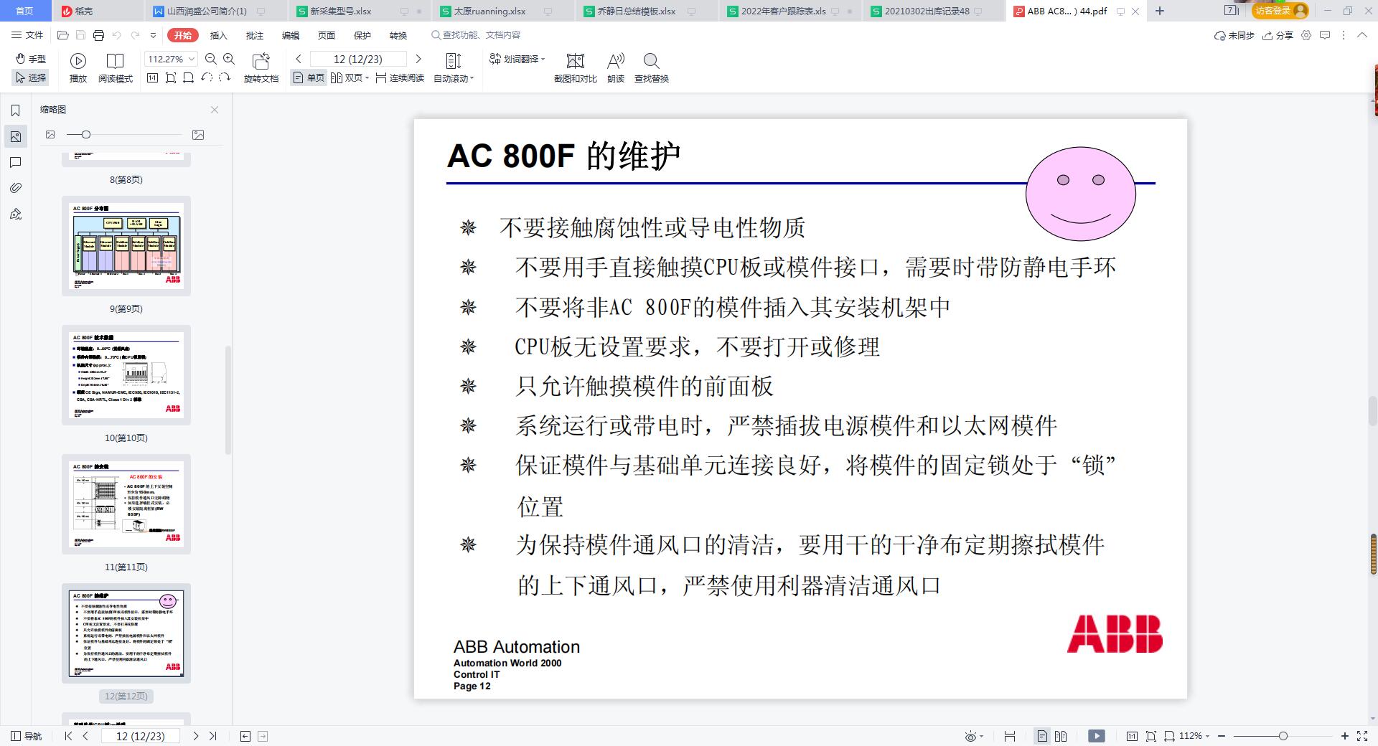The height and width of the screenshot is (746, 1378).
Task: Collapse the ribbon with the up chevron
Action: click(x=1361, y=35)
